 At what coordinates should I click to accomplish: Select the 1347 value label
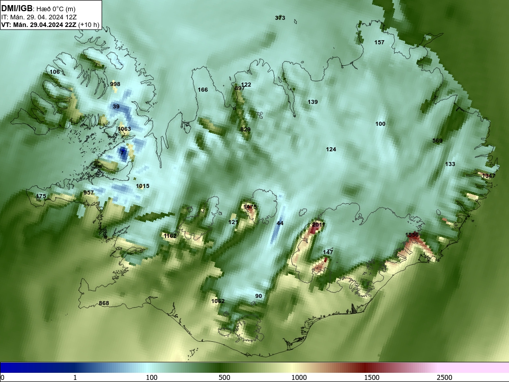(489, 176)
